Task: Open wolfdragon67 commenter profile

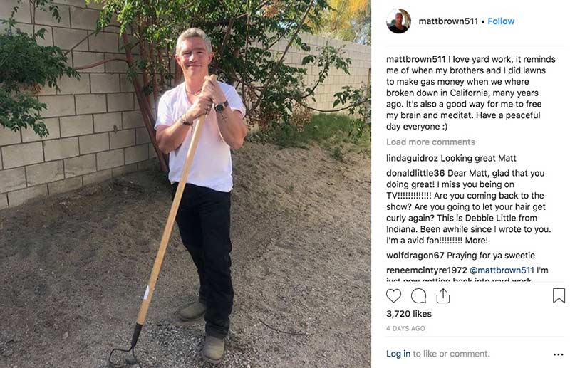Action: pos(415,256)
